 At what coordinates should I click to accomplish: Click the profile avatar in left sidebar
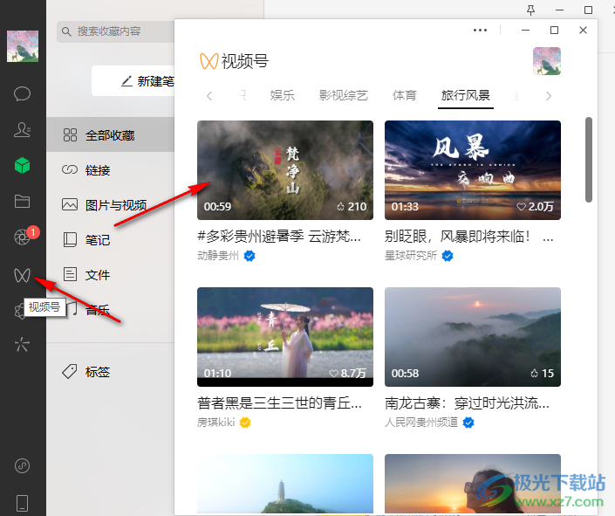pyautogui.click(x=23, y=46)
